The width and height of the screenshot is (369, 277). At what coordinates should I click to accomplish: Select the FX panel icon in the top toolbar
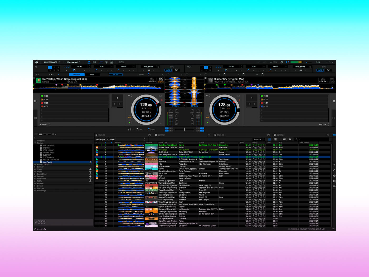coord(89,62)
